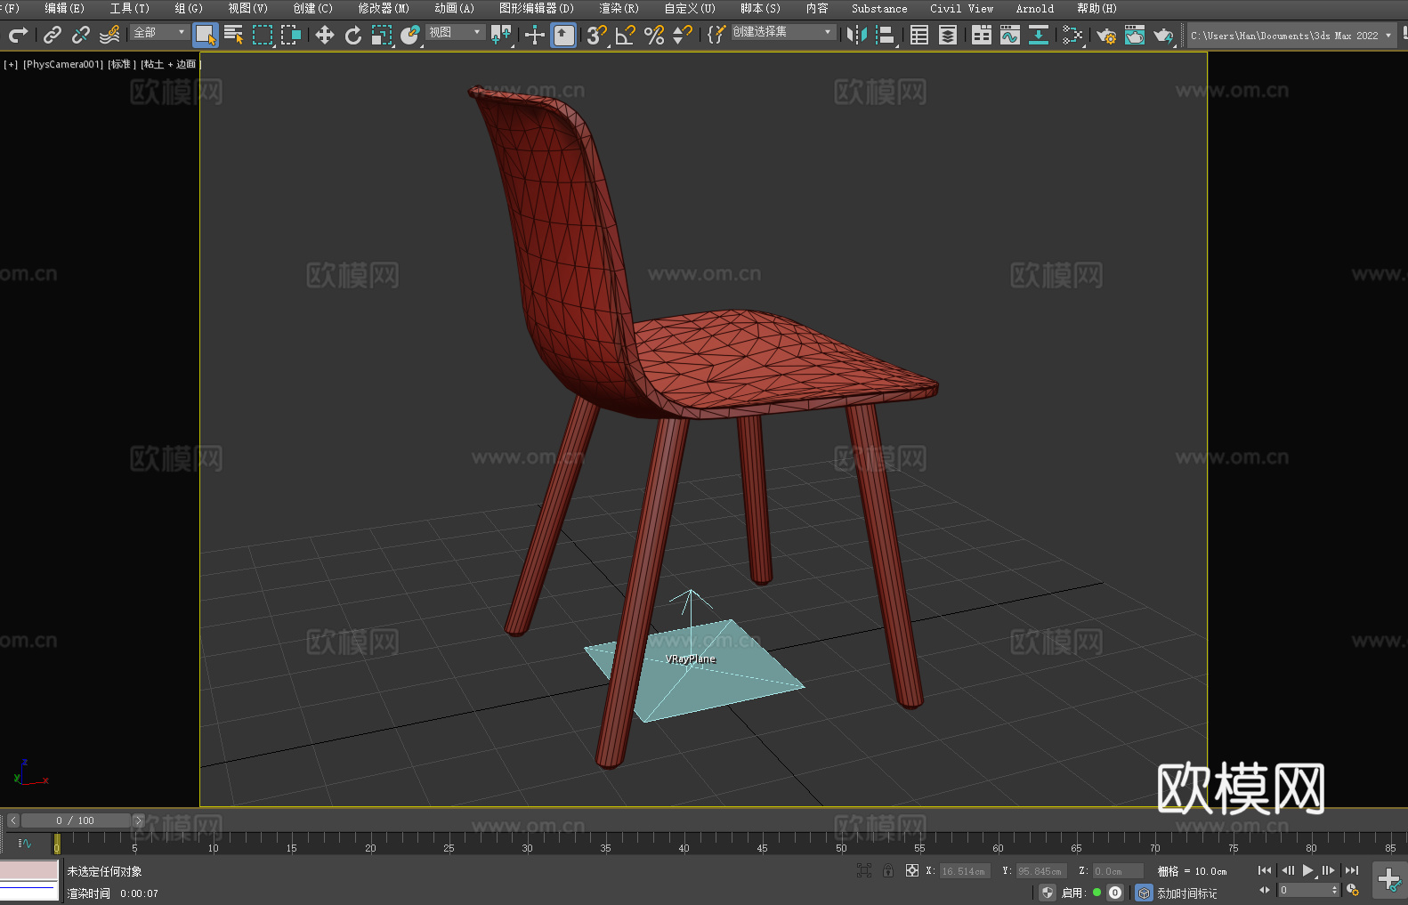
Task: Click Edit Named Selection Sets icon
Action: pos(716,35)
